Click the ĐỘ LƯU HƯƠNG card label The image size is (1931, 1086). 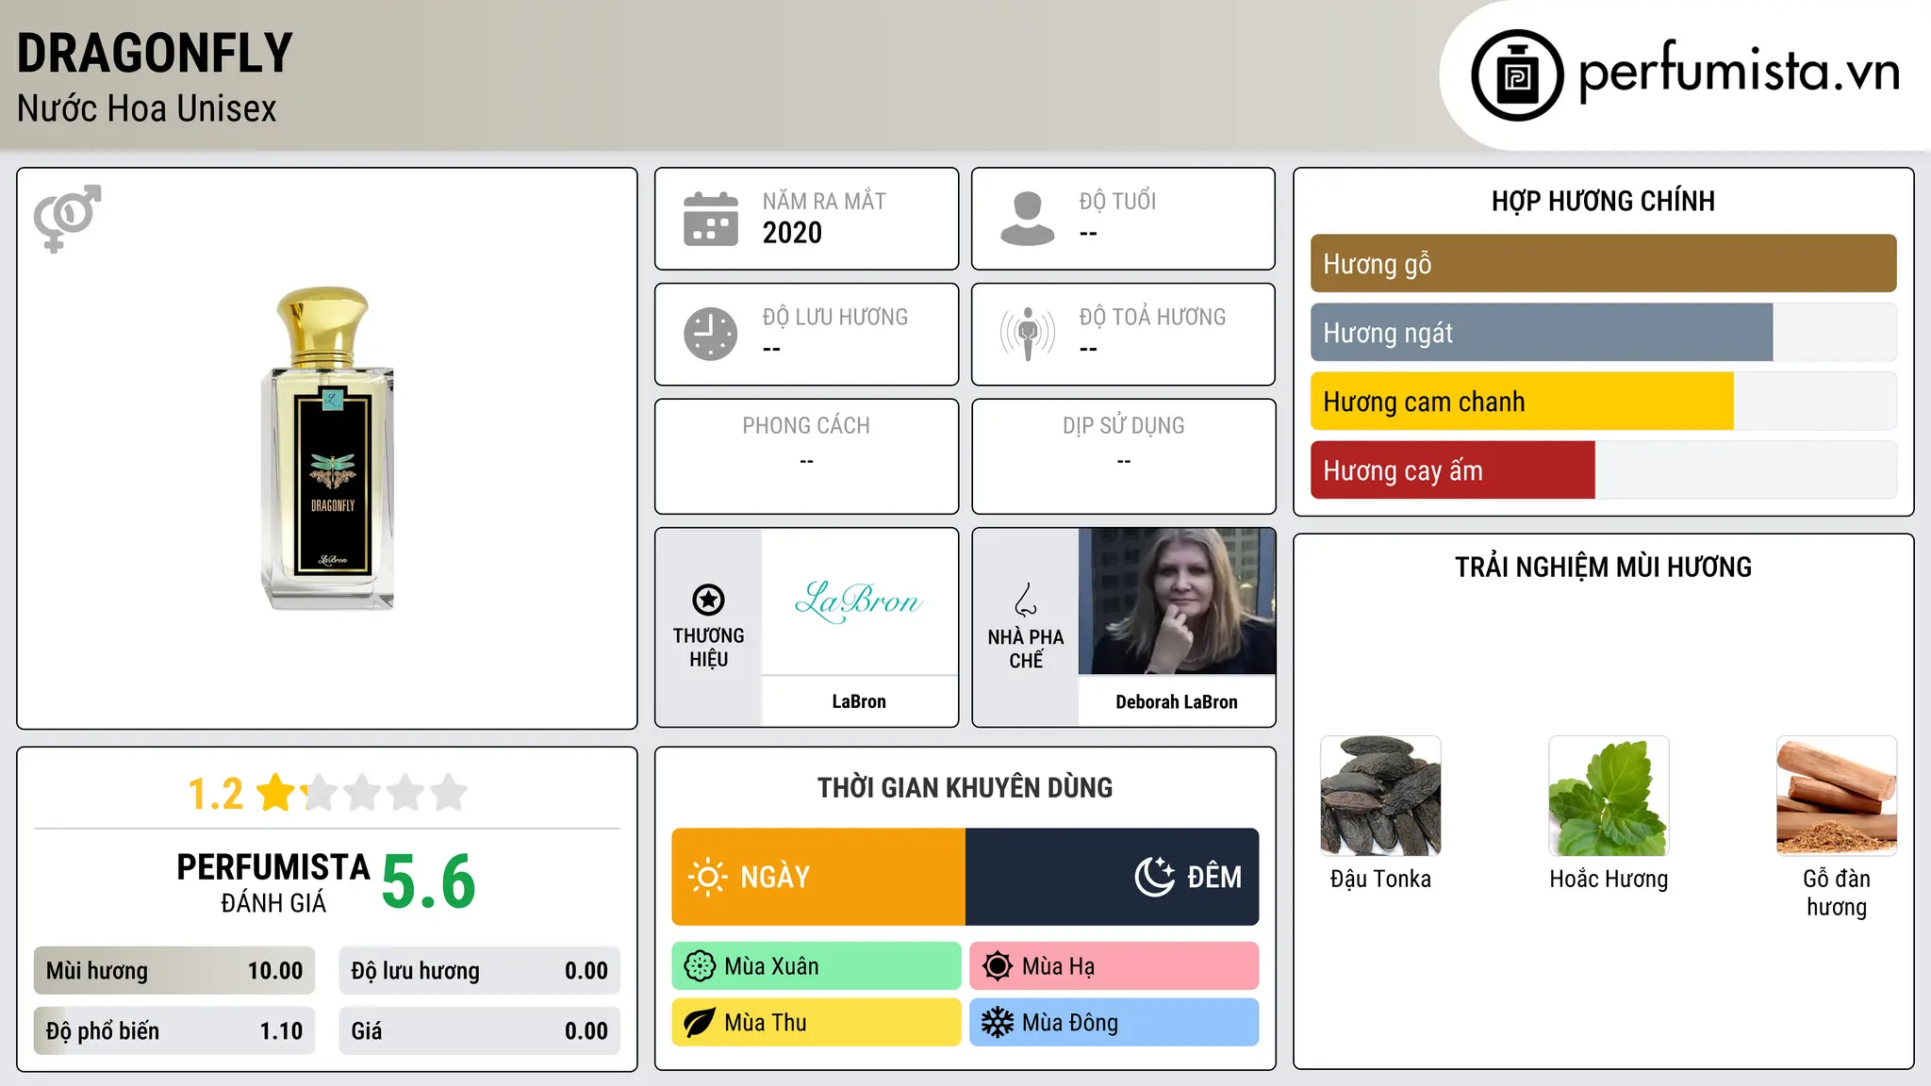tap(834, 317)
